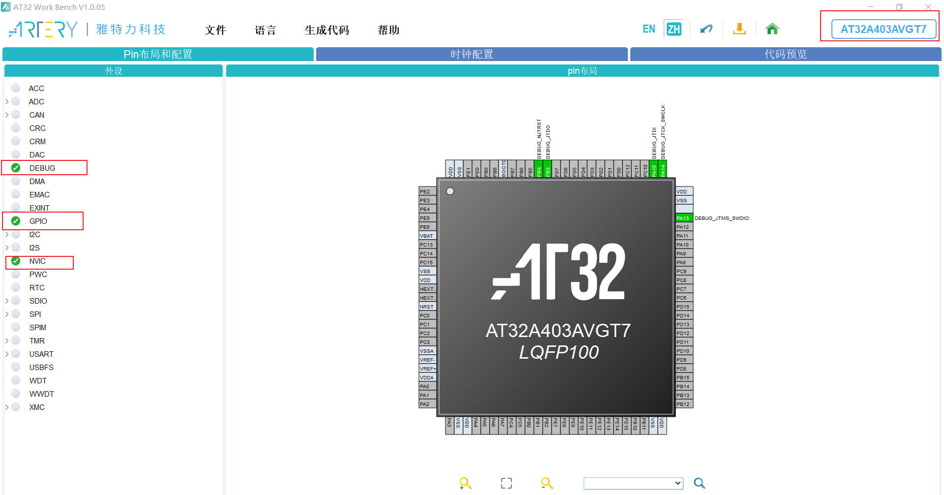The image size is (944, 495).
Task: Expand the USART peripheral tree
Action: click(6, 353)
